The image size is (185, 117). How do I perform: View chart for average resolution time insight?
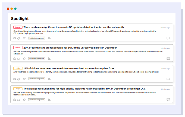tap(49, 100)
